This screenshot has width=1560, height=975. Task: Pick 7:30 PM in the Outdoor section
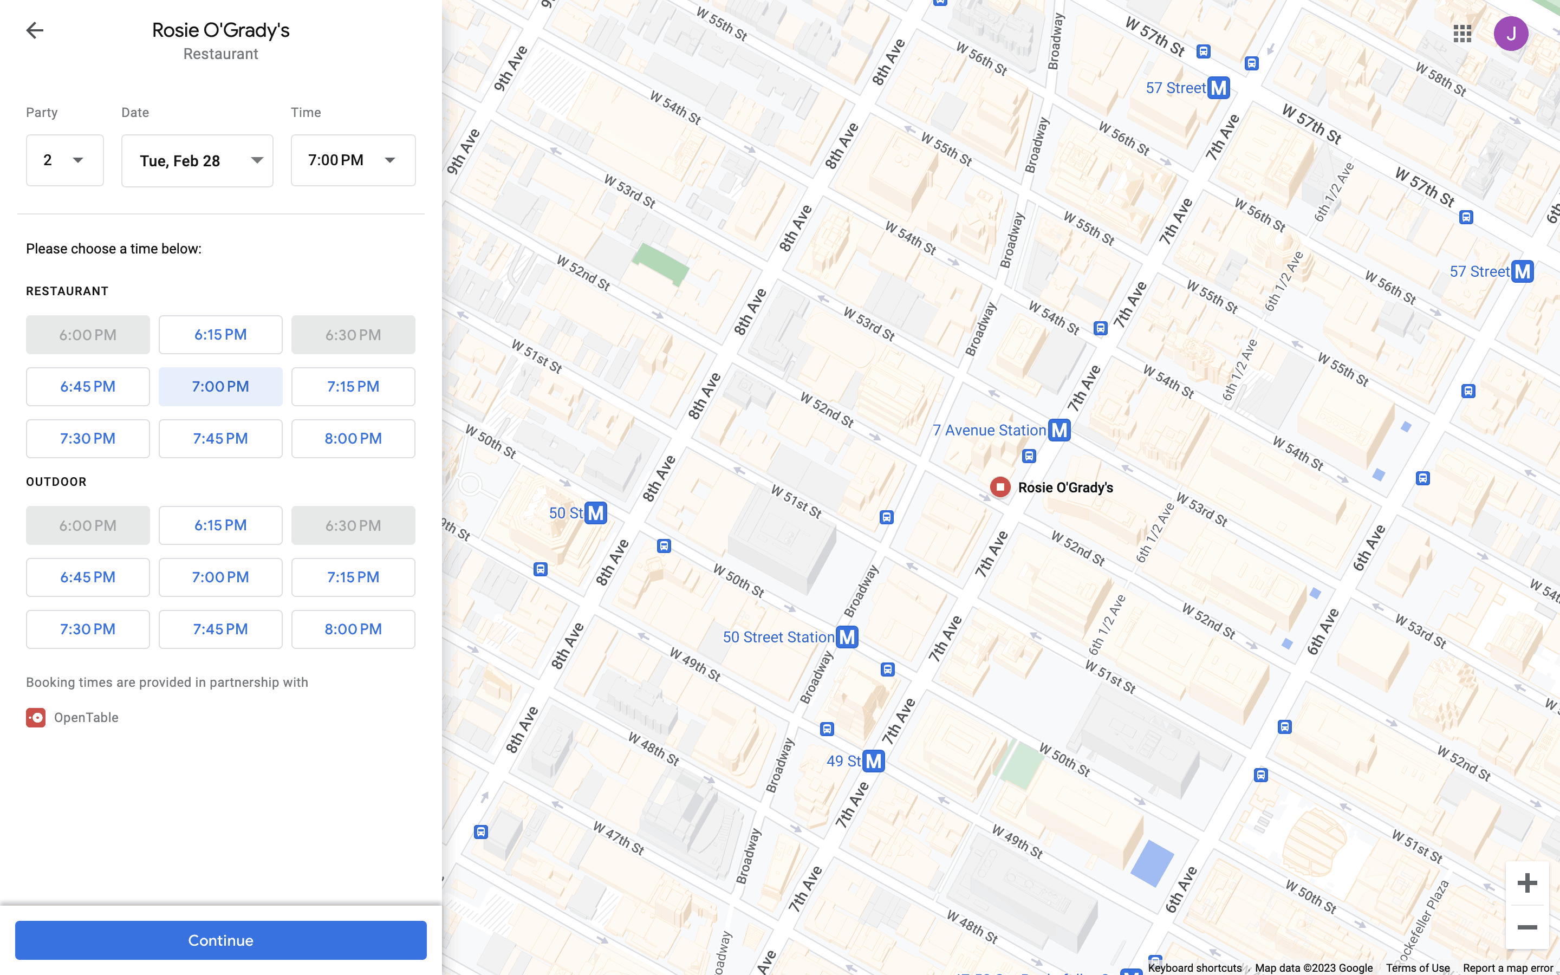pos(88,629)
